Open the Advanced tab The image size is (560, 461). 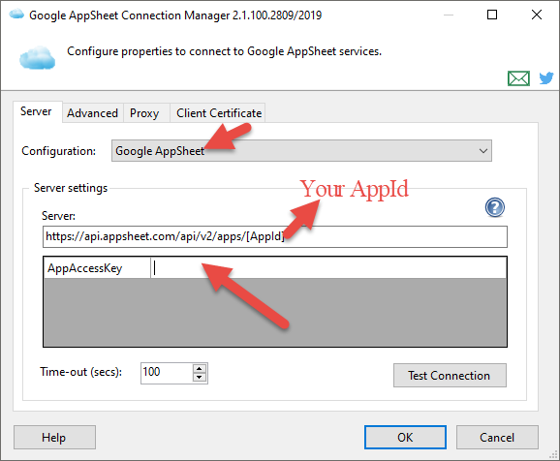(92, 113)
